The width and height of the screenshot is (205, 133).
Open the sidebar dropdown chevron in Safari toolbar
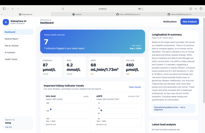coord(8,9)
